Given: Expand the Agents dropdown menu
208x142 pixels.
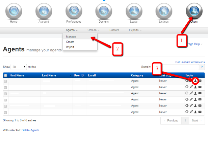Looking at the screenshot, I should click(72, 30).
